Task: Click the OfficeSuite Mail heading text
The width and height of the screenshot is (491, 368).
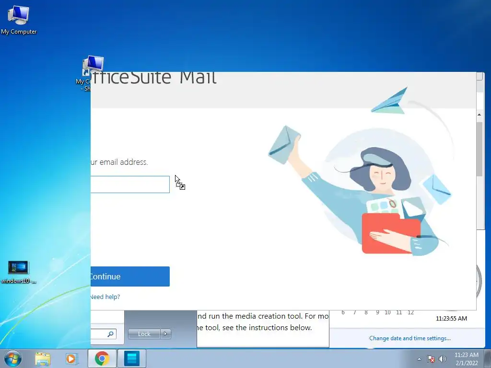Action: click(x=153, y=77)
